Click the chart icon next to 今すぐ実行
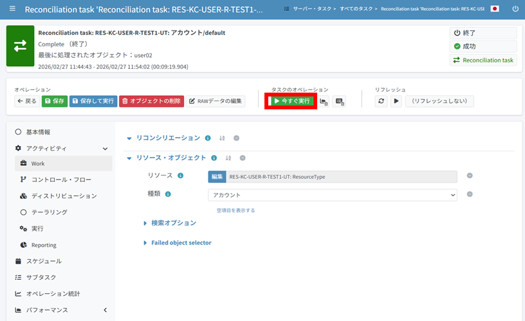 [324, 102]
